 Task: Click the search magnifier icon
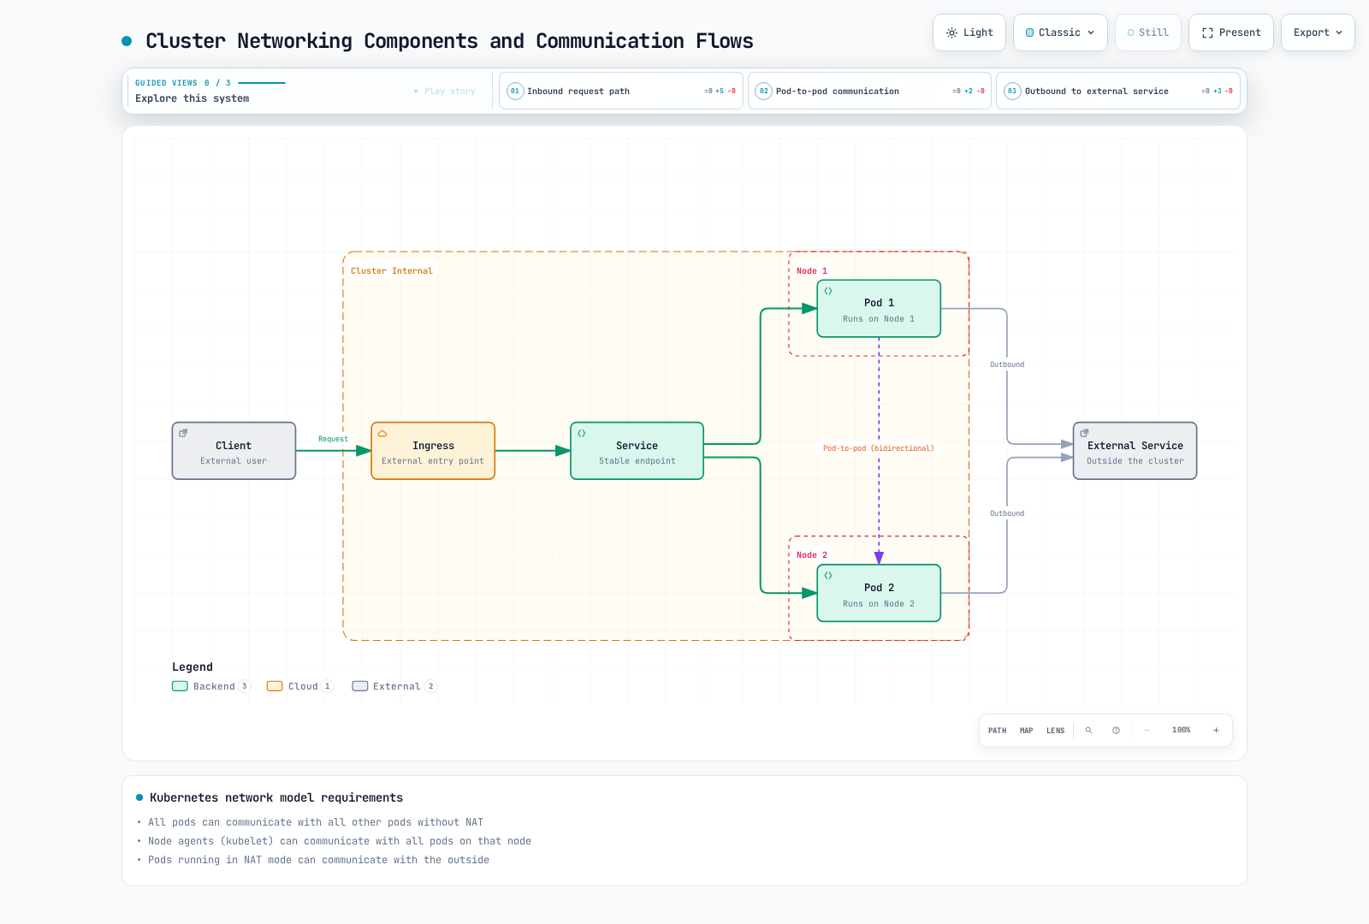pos(1088,731)
